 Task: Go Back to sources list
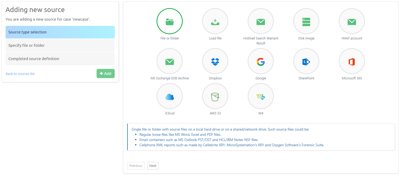(x=20, y=74)
